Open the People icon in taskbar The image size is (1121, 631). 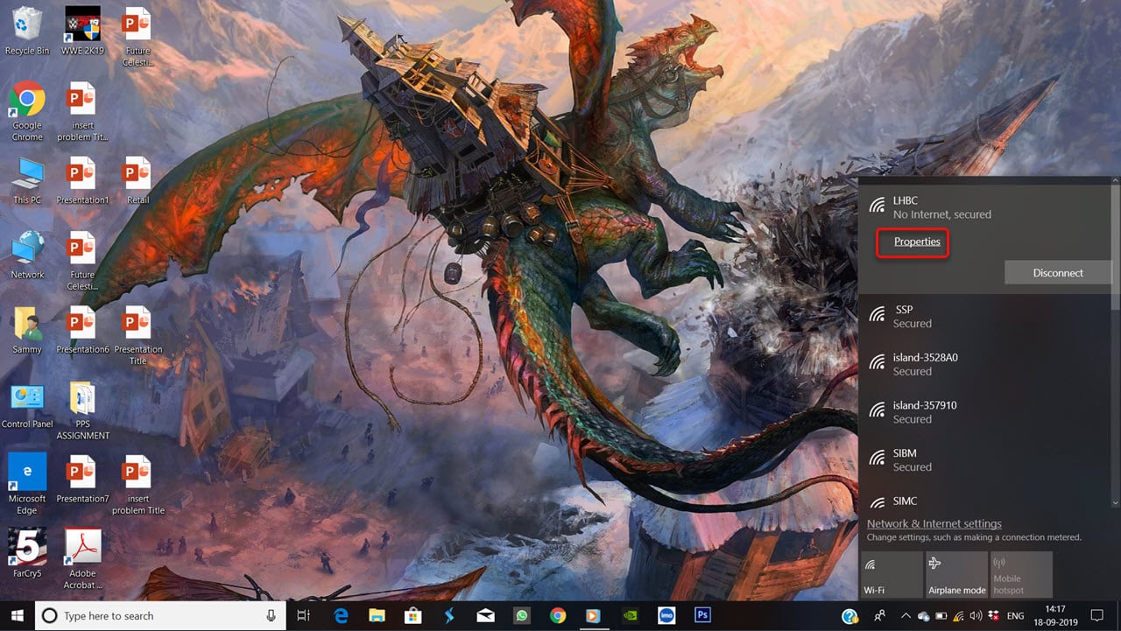tap(879, 616)
